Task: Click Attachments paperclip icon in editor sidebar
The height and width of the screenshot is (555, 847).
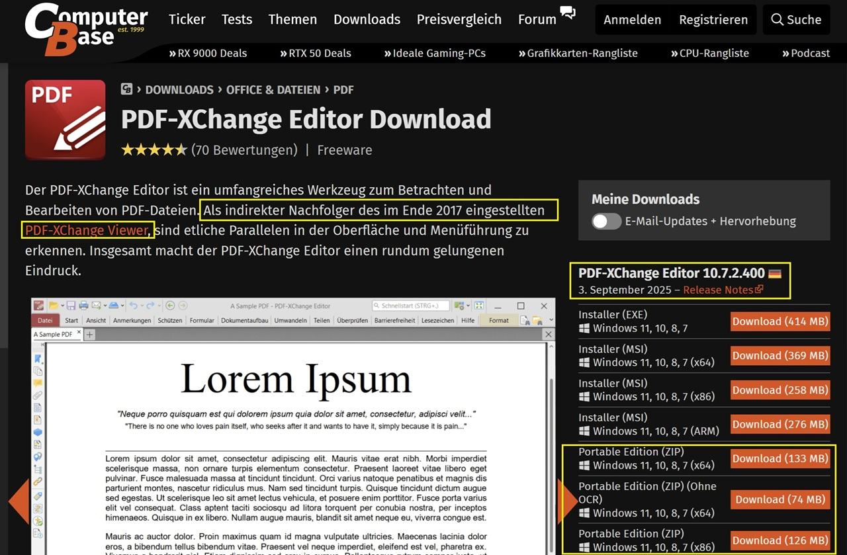Action: click(x=38, y=396)
